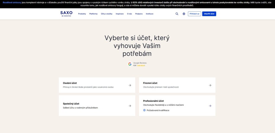Click the Požadovaná kvalifikace text
The width and height of the screenshot is (275, 133).
point(158,110)
